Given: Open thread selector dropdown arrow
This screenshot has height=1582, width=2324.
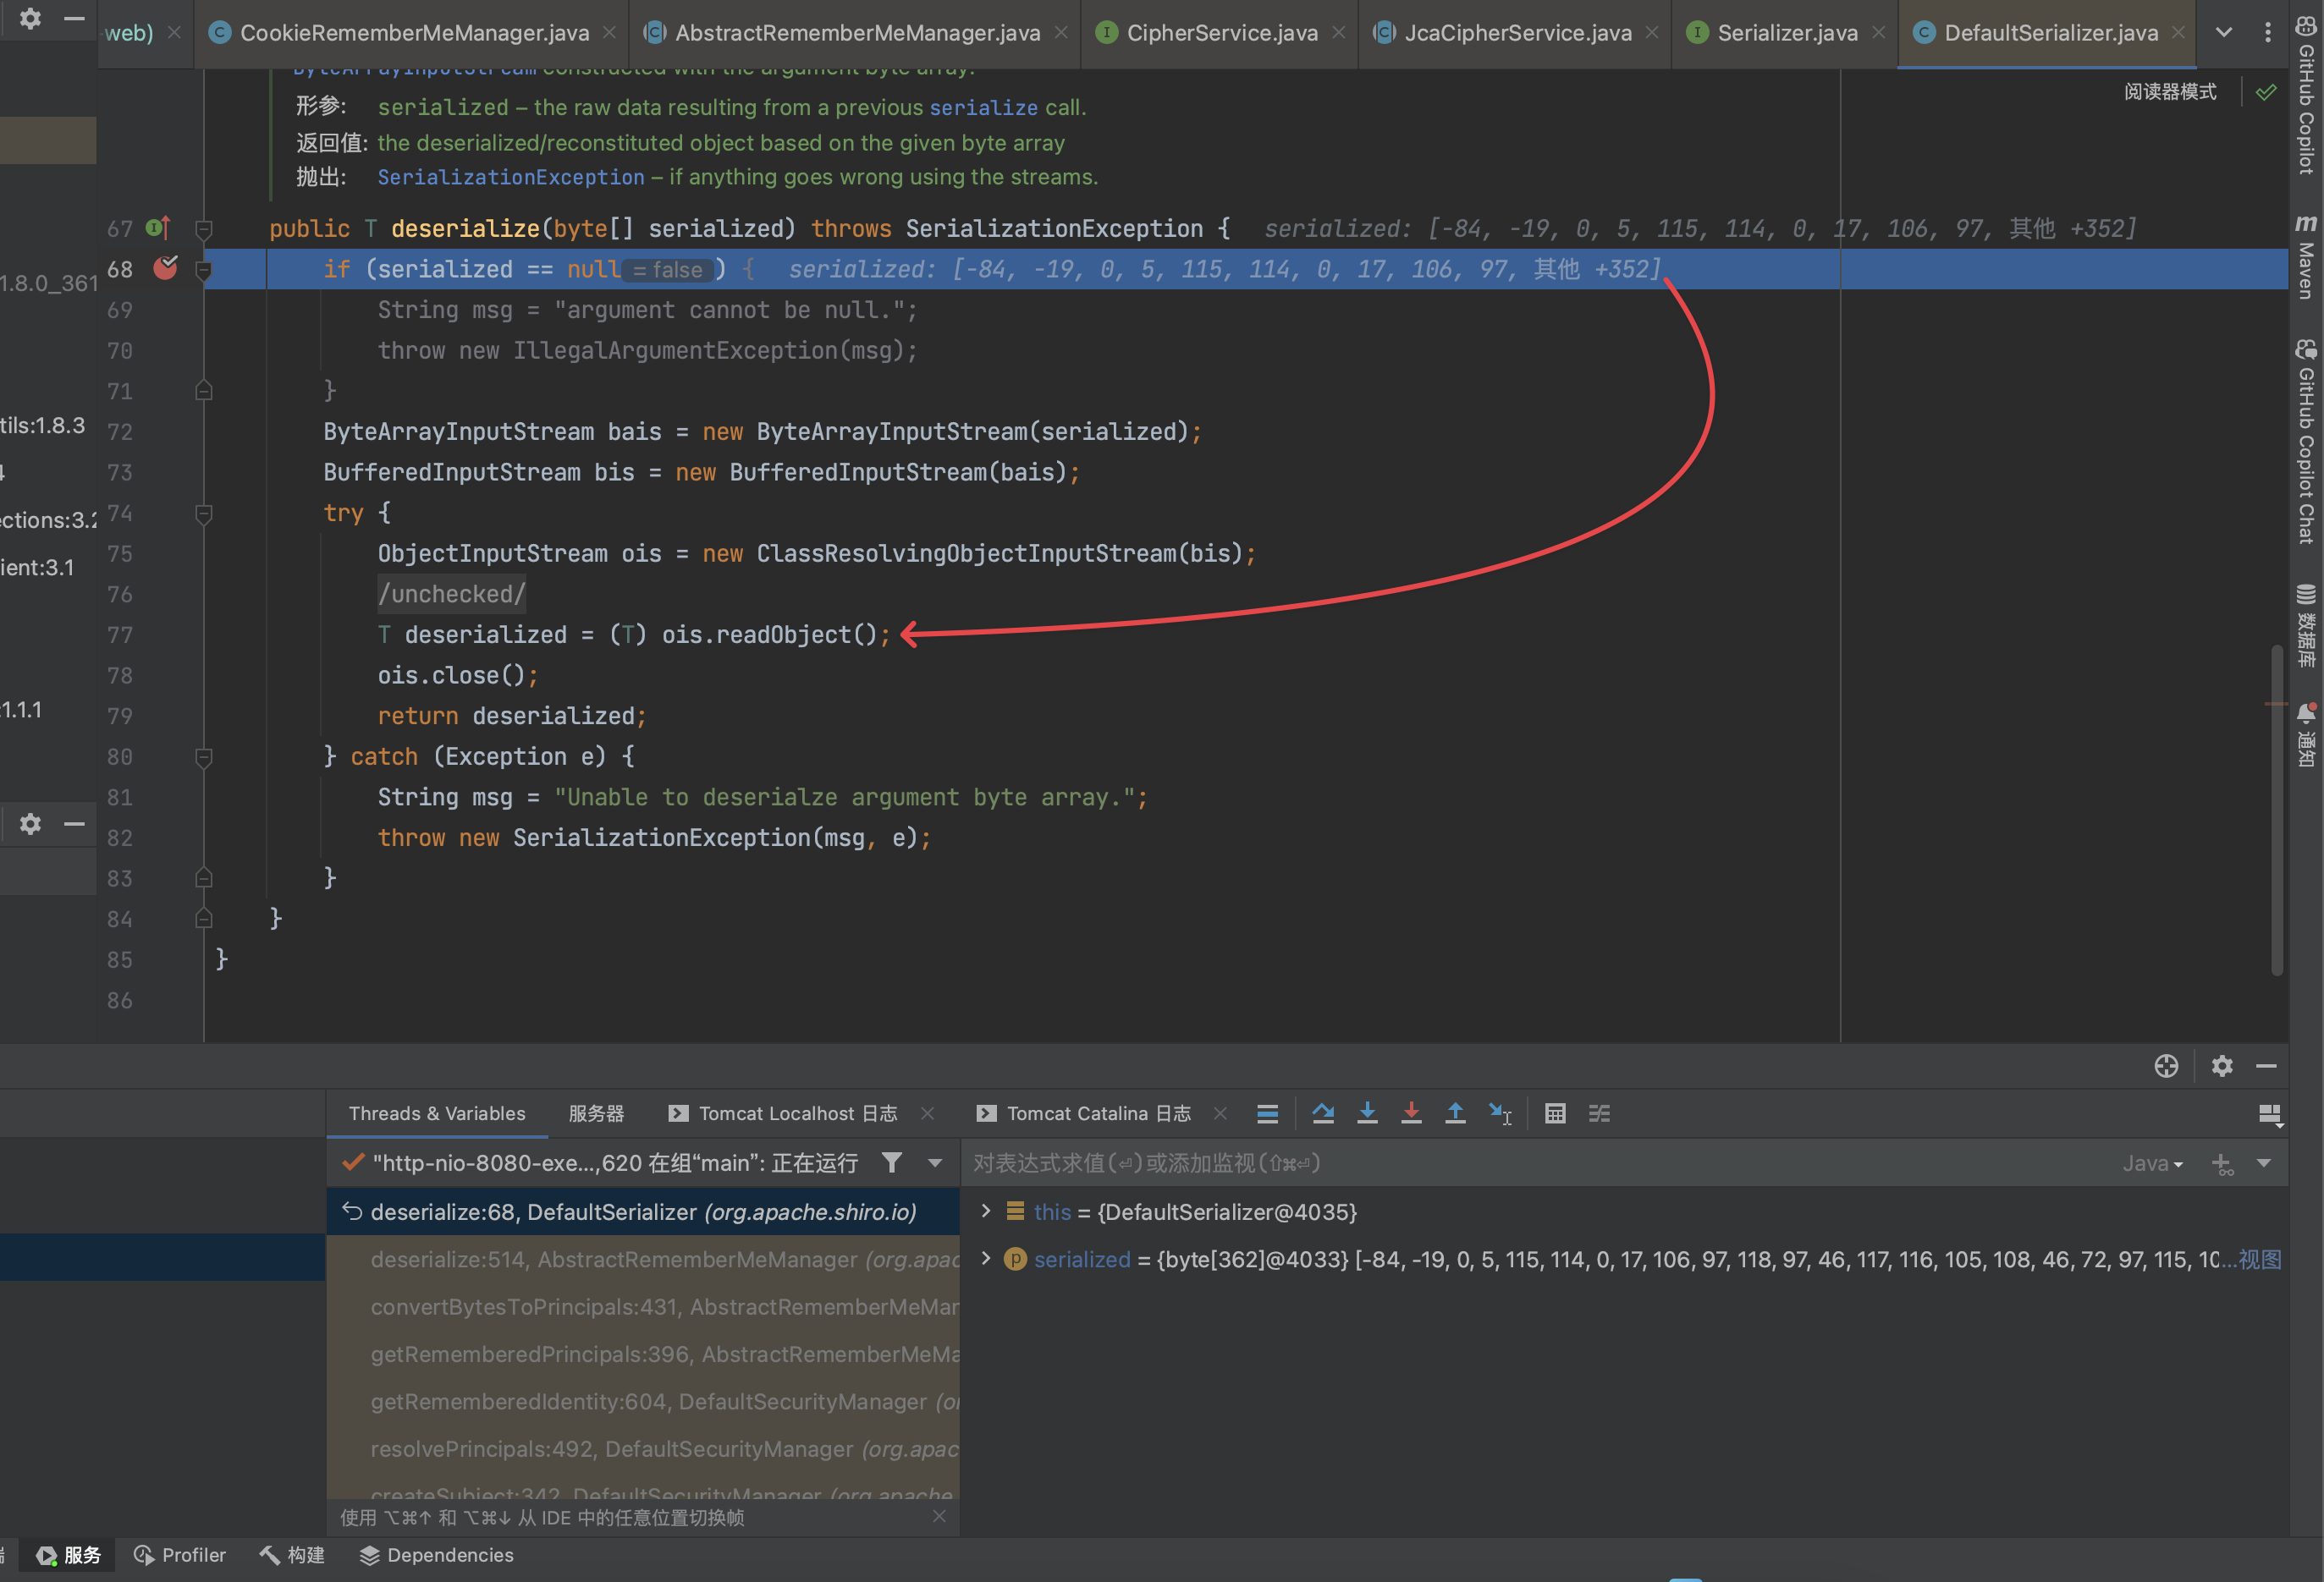Looking at the screenshot, I should click(935, 1162).
